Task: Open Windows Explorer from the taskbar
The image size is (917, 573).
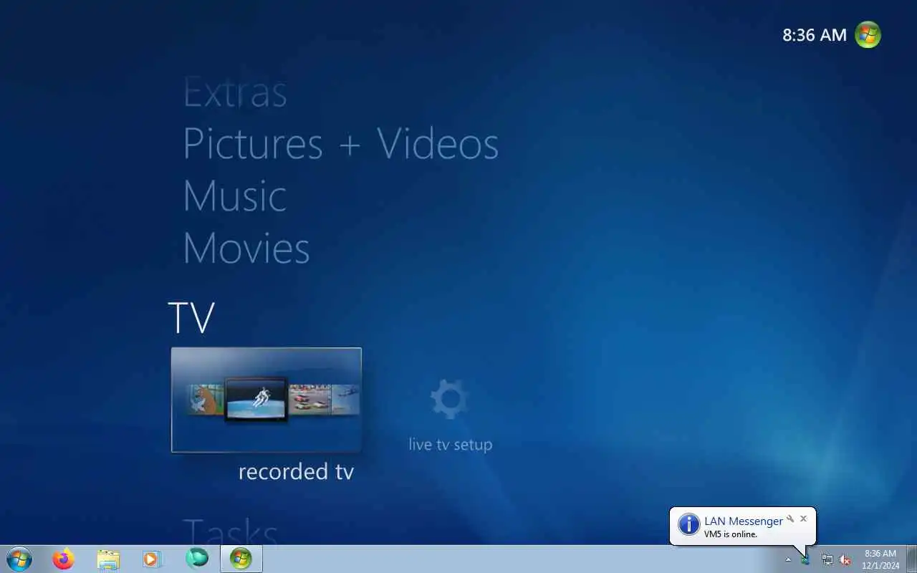Action: click(x=108, y=559)
